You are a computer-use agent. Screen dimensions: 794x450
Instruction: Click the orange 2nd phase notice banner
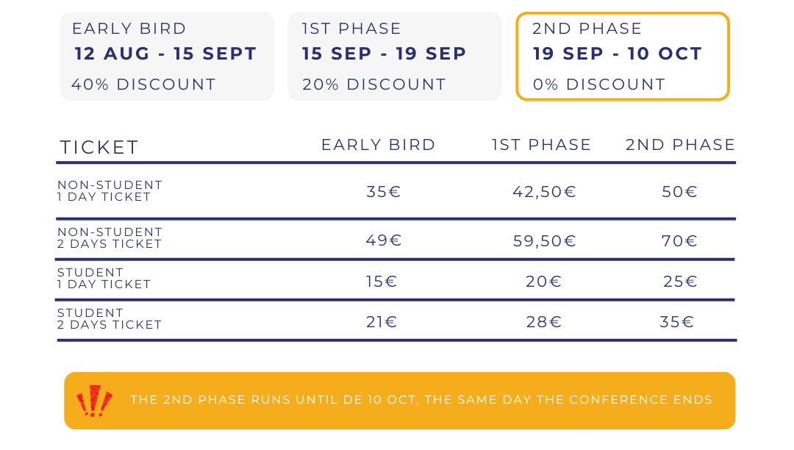click(x=399, y=401)
